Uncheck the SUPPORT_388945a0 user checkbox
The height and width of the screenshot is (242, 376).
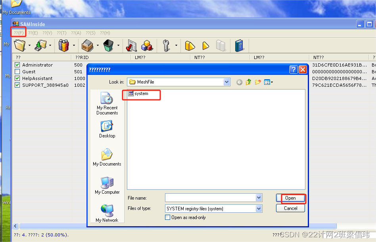click(17, 85)
